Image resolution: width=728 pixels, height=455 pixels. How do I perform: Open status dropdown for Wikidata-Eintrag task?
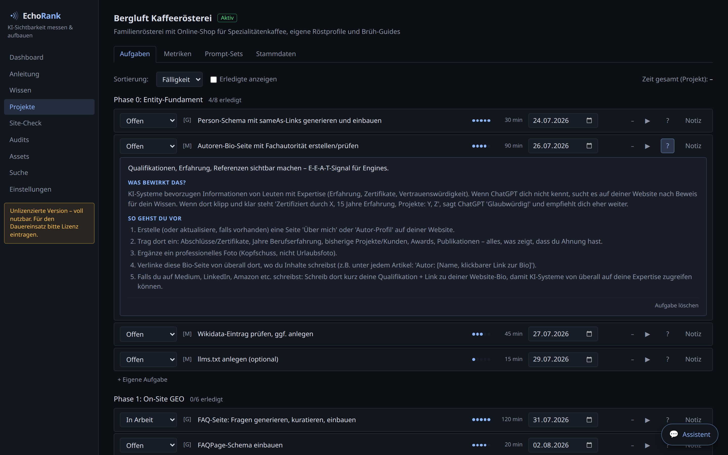tap(148, 334)
